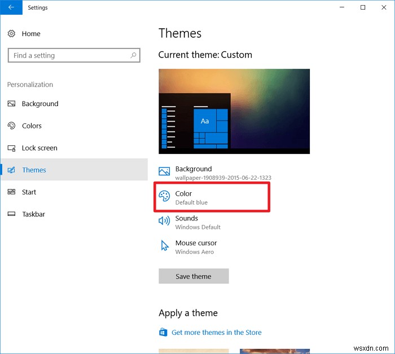Click the Save theme button
Screen dimensions: 395x354
(194, 276)
